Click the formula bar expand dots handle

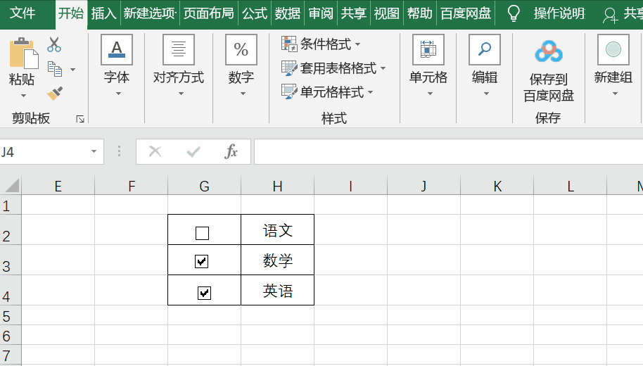click(x=120, y=151)
